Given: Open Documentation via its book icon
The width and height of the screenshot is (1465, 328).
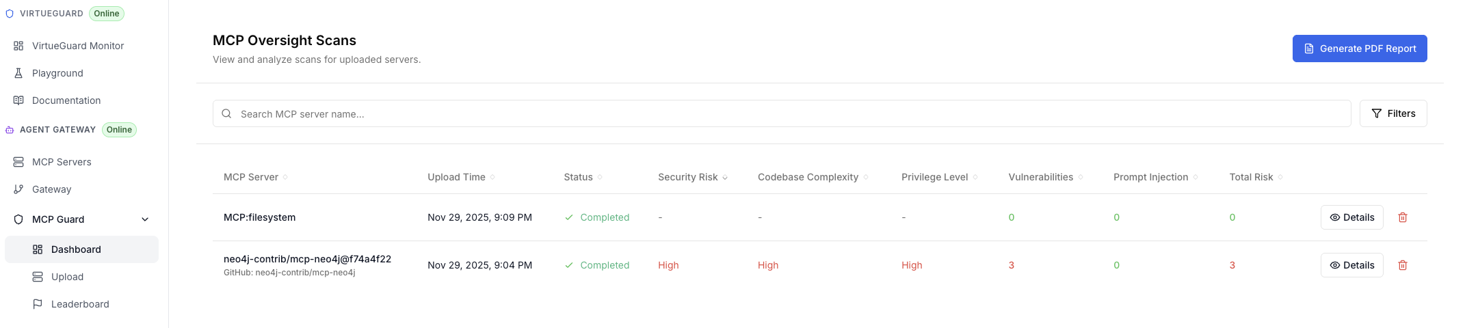Looking at the screenshot, I should (18, 100).
